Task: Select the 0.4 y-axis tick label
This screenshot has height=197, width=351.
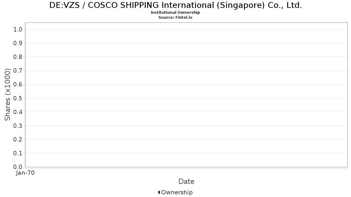Action: tap(18, 112)
